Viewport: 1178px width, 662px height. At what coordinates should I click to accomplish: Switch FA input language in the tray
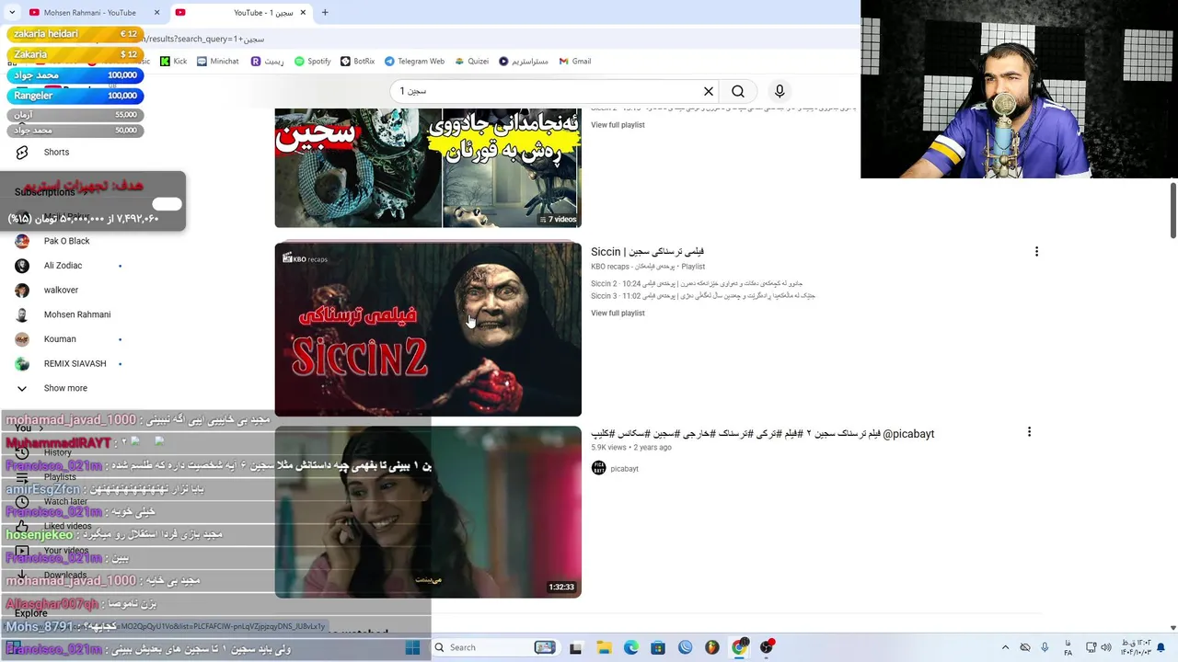pyautogui.click(x=1068, y=647)
